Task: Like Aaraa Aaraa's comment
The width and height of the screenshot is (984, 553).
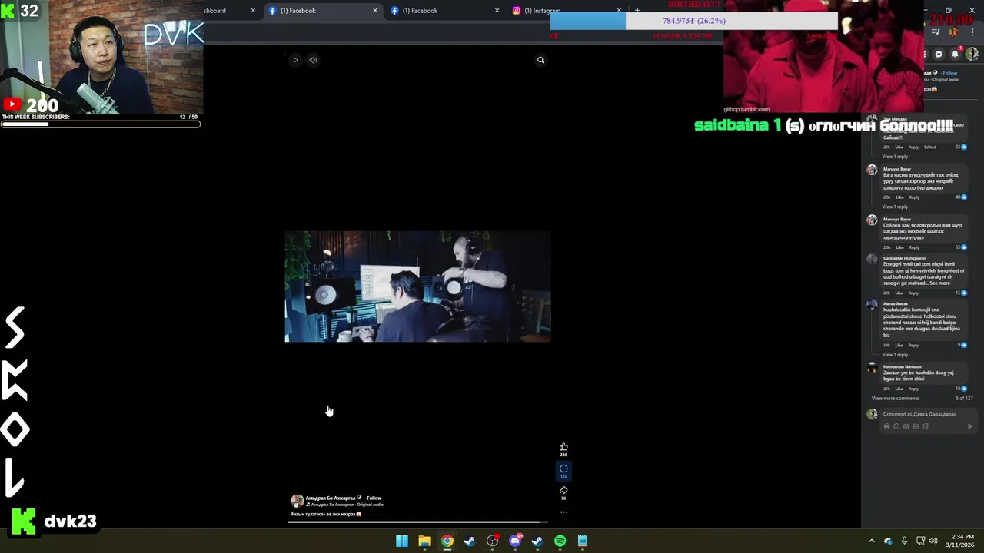Action: tap(899, 345)
